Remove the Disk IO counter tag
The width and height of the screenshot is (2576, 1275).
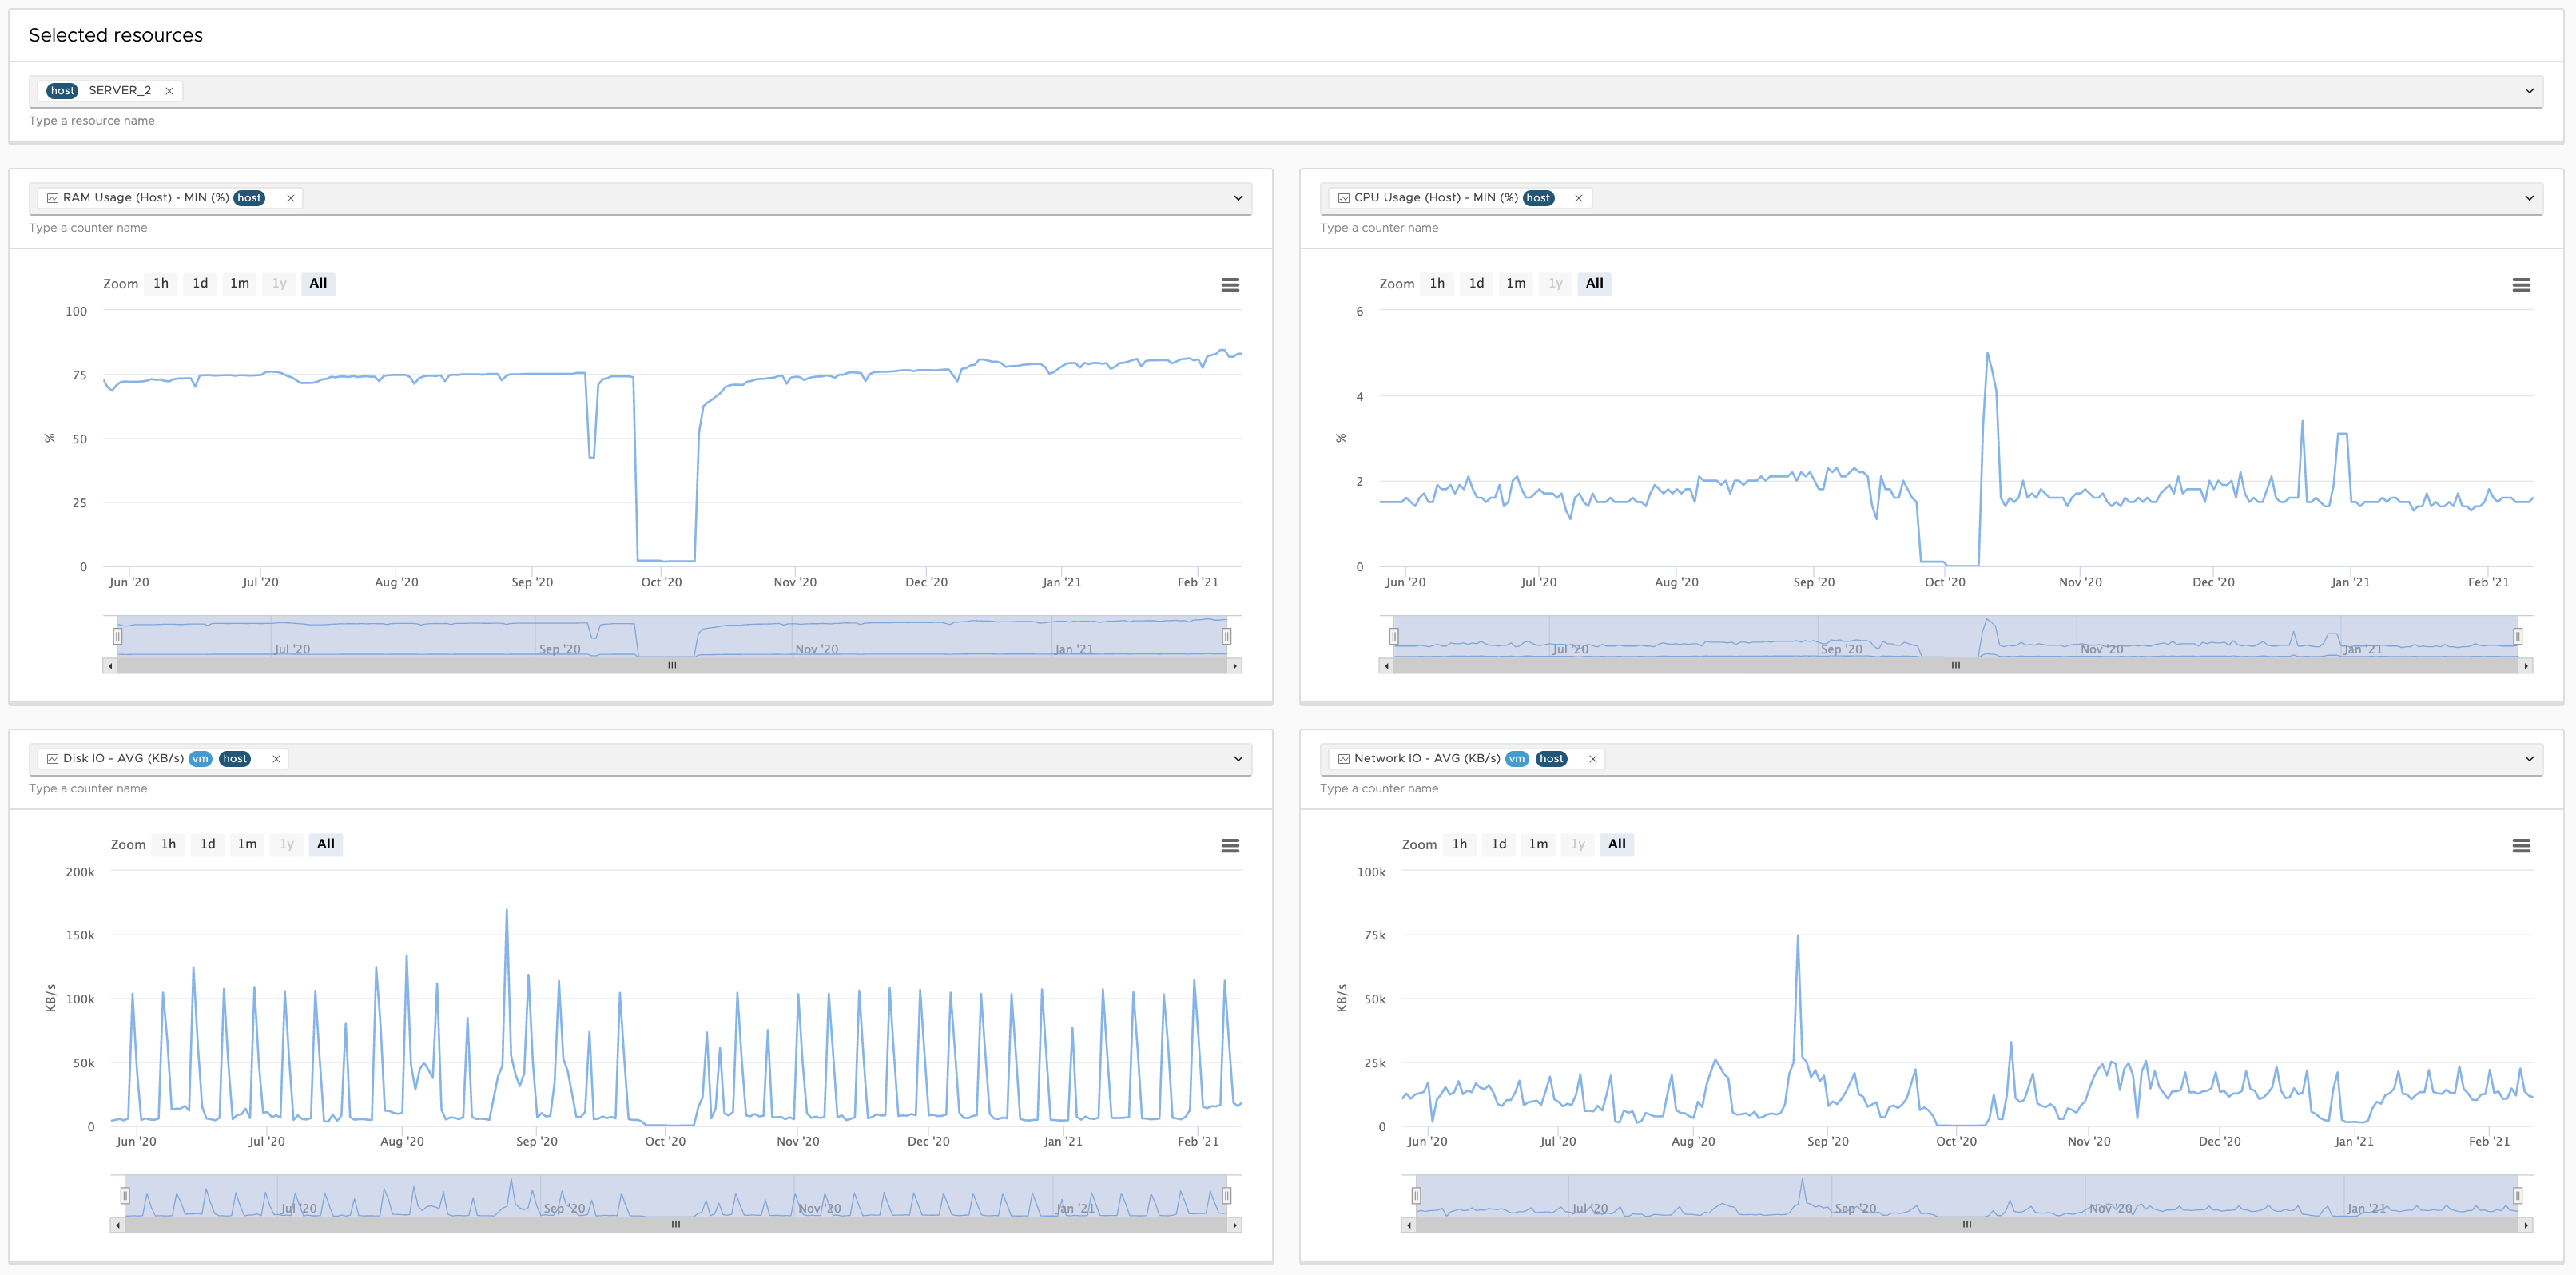click(x=276, y=759)
